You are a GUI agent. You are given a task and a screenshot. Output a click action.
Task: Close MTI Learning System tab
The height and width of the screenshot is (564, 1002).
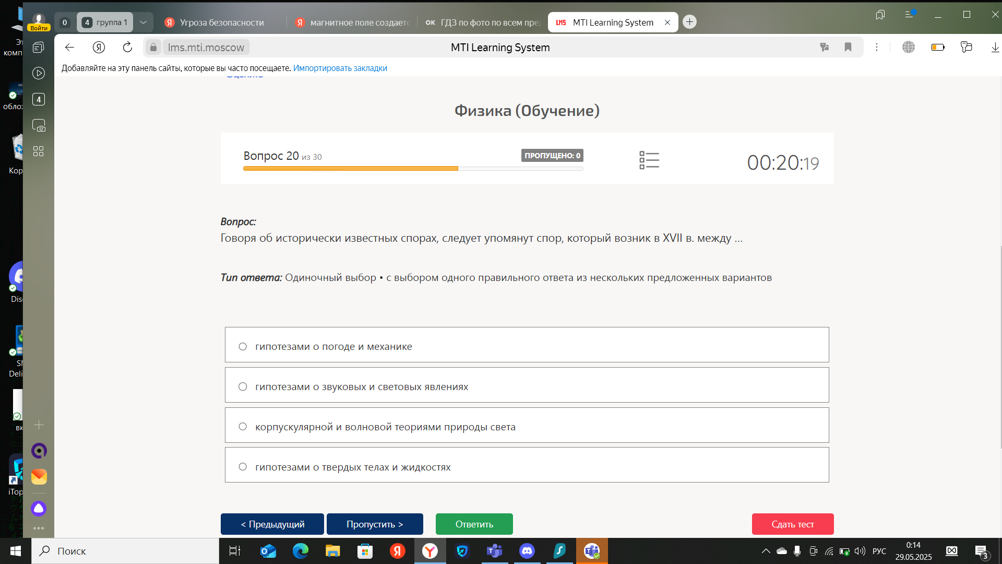pyautogui.click(x=667, y=22)
